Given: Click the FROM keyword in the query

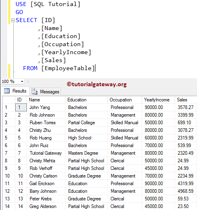Looking at the screenshot, I should point(30,68).
